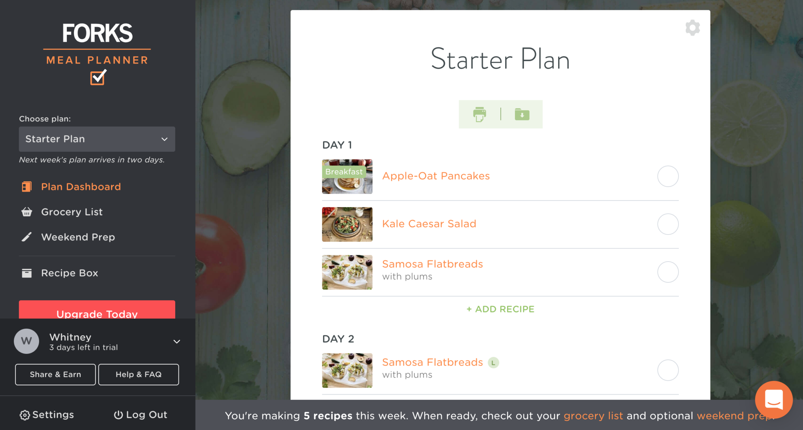Check off Kale Caesar Salad

(668, 224)
